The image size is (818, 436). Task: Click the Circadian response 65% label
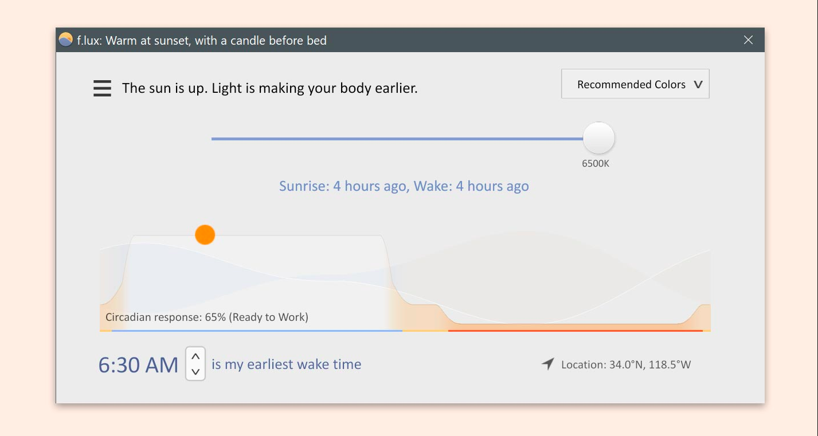(x=207, y=317)
